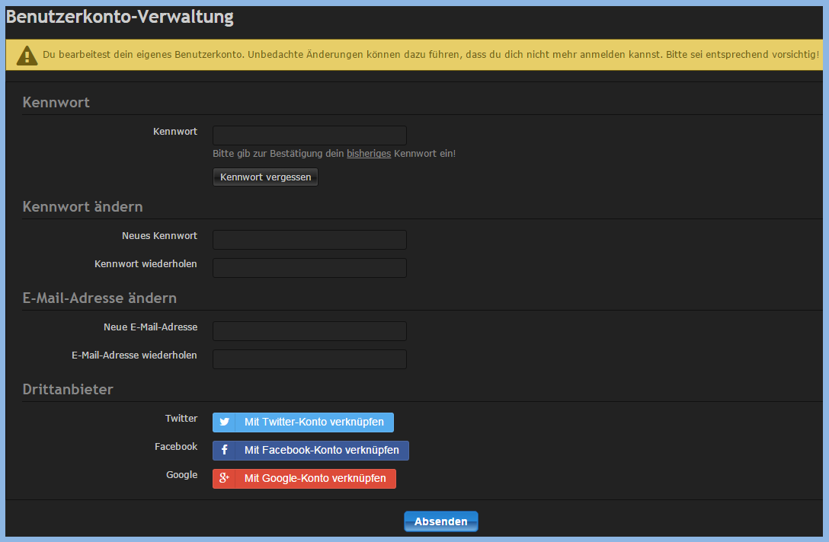Click the warning triangle icon in banner
The height and width of the screenshot is (542, 829).
27,56
